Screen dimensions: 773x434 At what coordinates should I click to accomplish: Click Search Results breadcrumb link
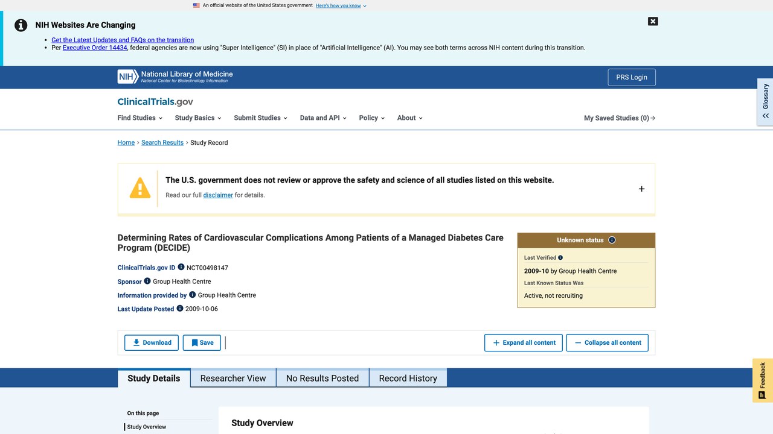click(162, 143)
